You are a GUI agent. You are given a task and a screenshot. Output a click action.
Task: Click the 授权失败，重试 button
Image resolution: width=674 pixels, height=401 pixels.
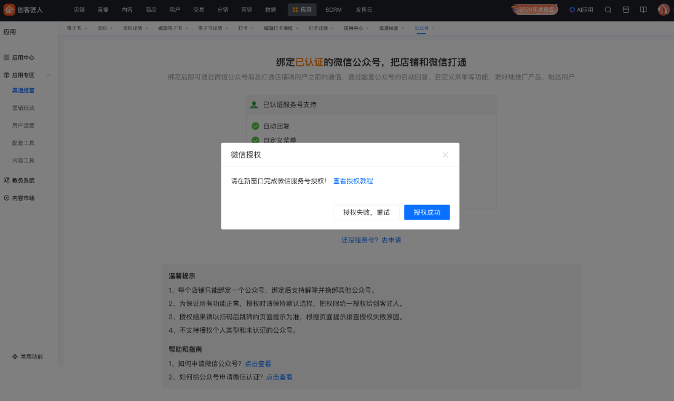(x=367, y=212)
